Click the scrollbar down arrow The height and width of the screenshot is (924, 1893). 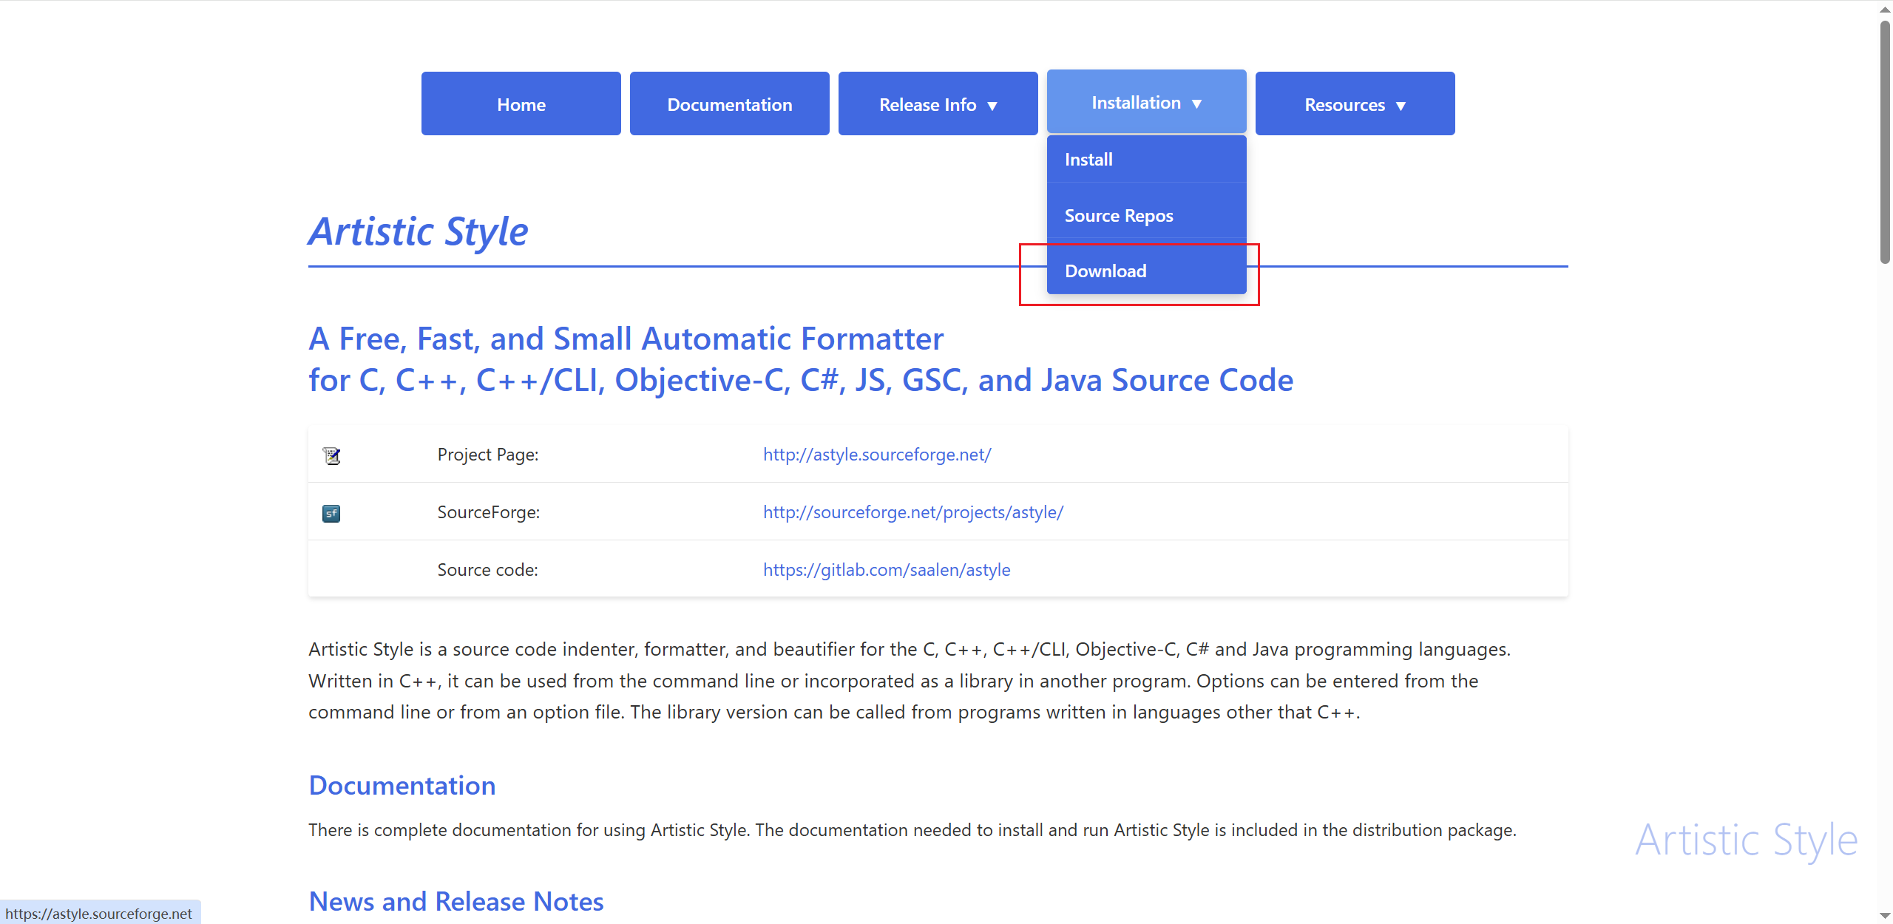point(1885,916)
